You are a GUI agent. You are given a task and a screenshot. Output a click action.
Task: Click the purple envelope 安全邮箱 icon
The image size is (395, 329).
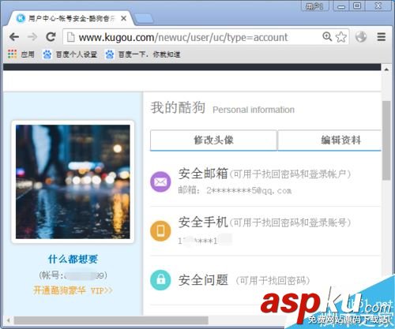pos(160,181)
